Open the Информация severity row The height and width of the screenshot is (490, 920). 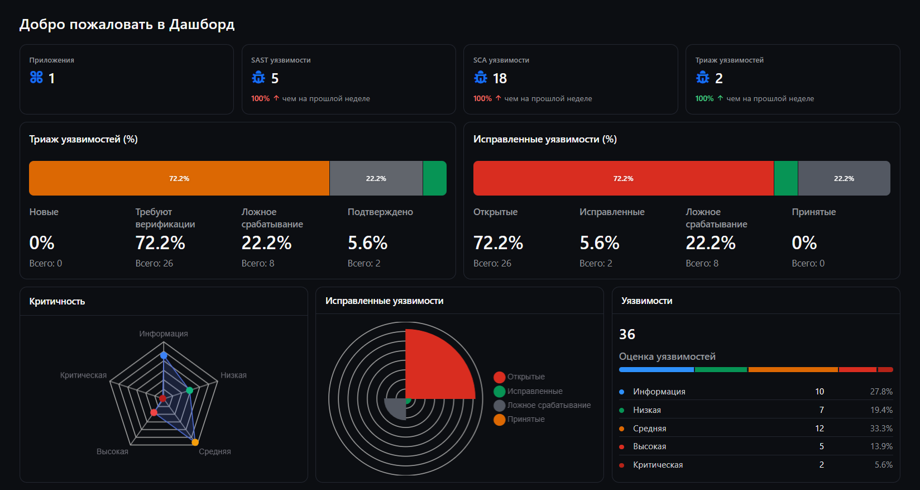coord(756,392)
